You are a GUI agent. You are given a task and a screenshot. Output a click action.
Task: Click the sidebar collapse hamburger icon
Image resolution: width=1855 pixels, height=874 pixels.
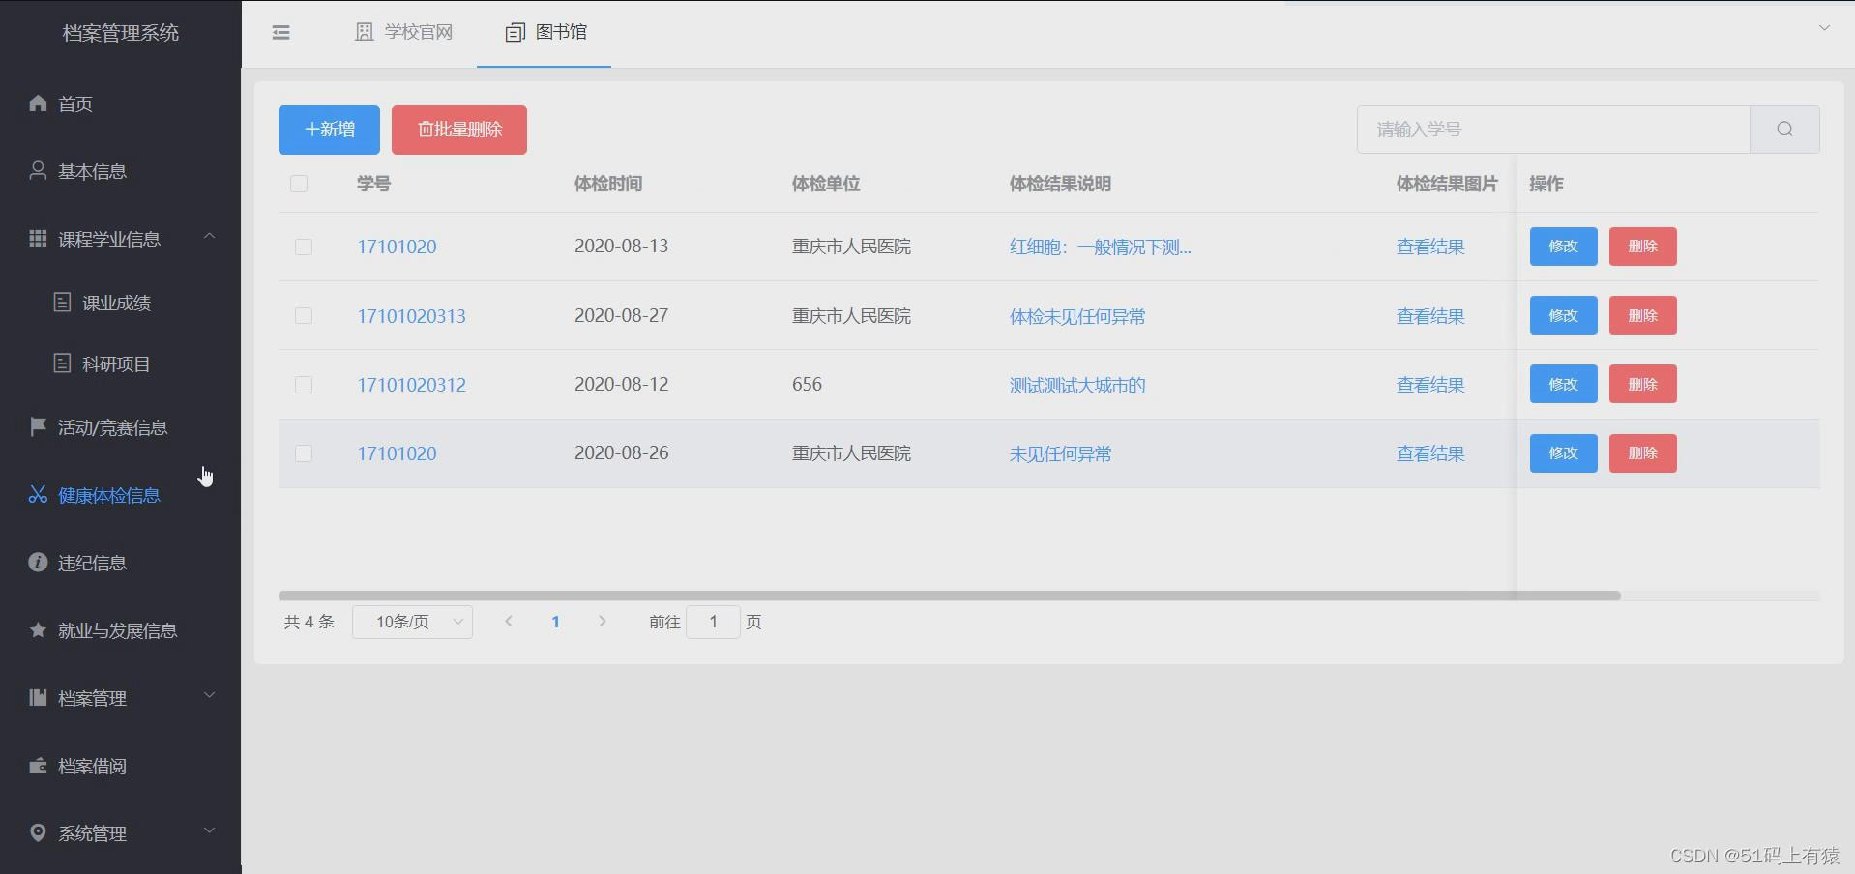click(x=280, y=33)
